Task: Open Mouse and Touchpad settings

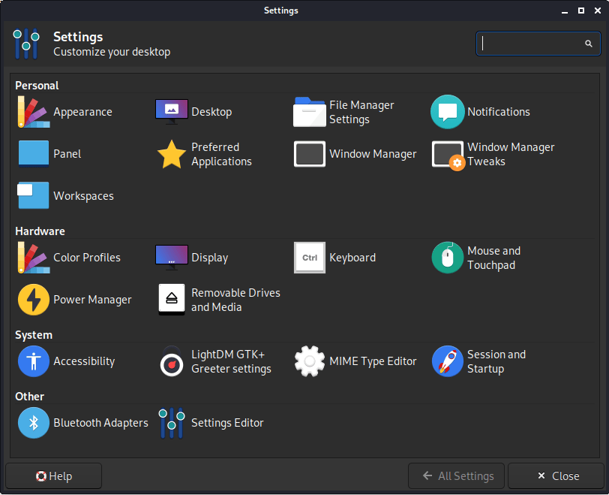Action: click(x=448, y=258)
